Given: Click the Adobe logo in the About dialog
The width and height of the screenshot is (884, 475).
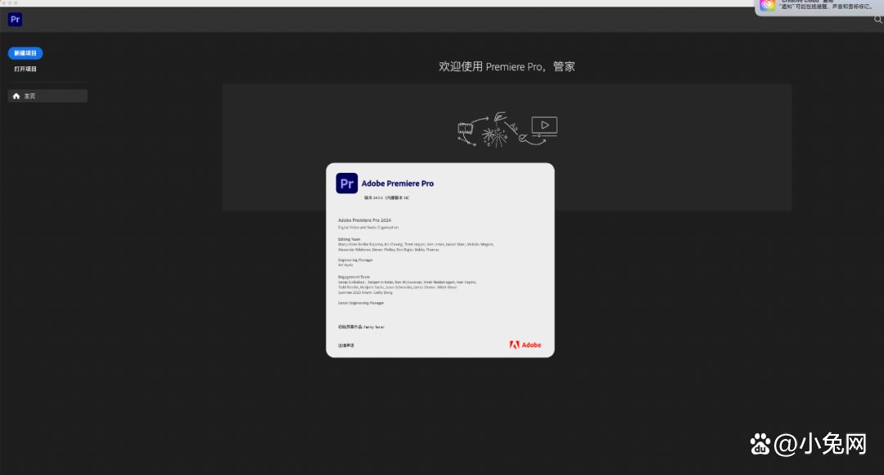Looking at the screenshot, I should [525, 345].
